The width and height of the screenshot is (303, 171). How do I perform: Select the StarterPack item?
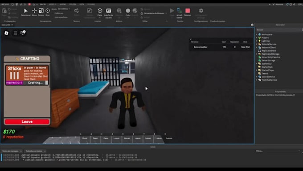(267, 67)
